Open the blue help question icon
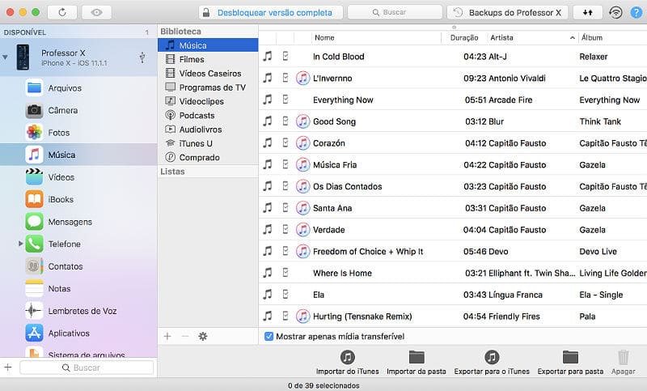Viewport: 647px width, 391px height. pyautogui.click(x=636, y=12)
